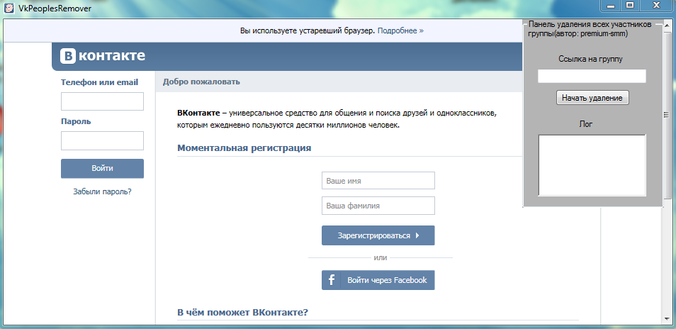Click the page scrollbar down arrow
Viewport: 676px width, 329px height.
point(667,318)
